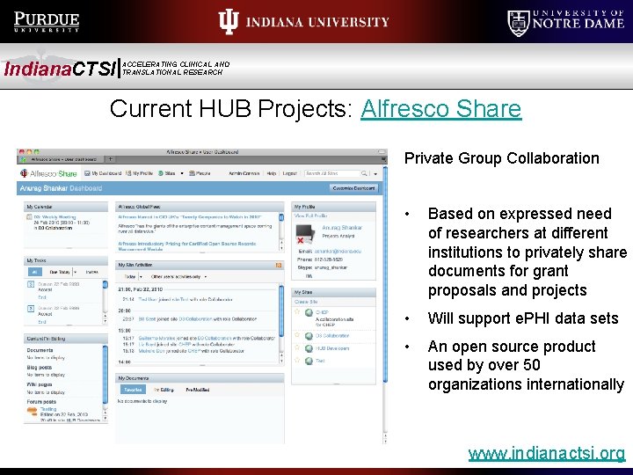Open the CHEP site link

coord(322,312)
